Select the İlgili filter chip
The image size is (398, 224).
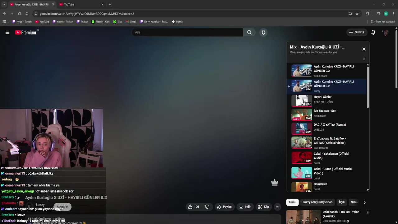coord(342,202)
